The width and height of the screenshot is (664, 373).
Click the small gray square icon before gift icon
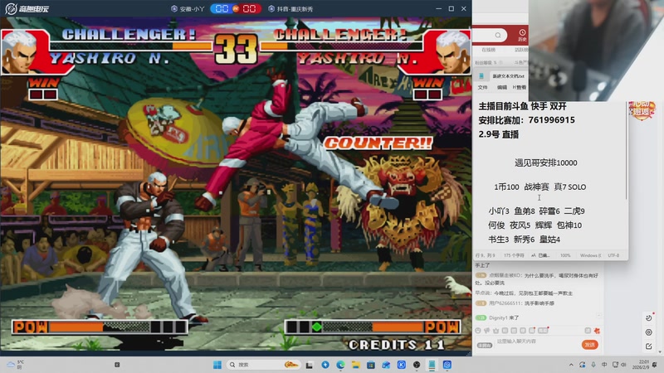(588, 331)
